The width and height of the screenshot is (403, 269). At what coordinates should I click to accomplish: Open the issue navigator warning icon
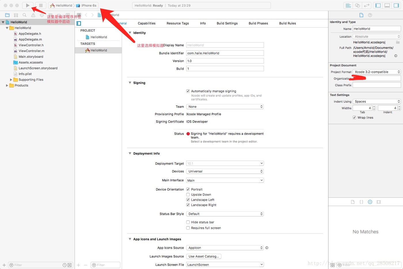pyautogui.click(x=33, y=15)
